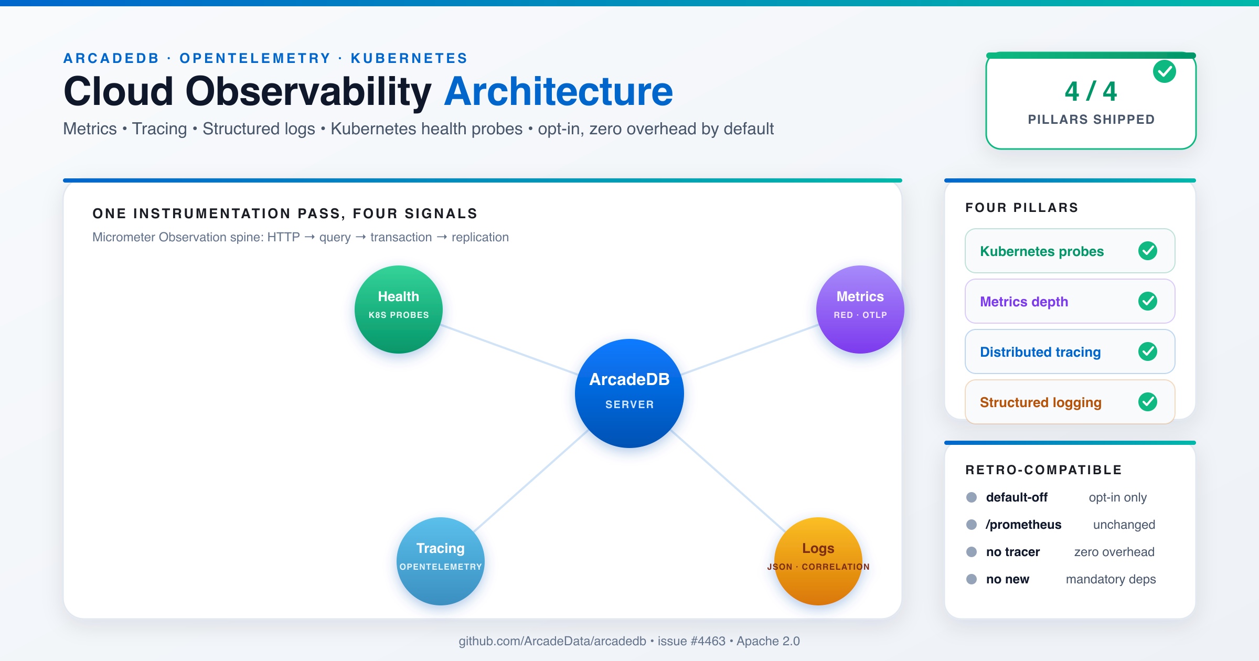
Task: Click the bullet dot next to no new
Action: coord(972,579)
